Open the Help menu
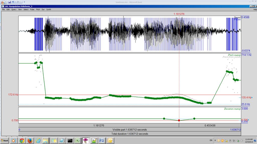 tap(255, 9)
